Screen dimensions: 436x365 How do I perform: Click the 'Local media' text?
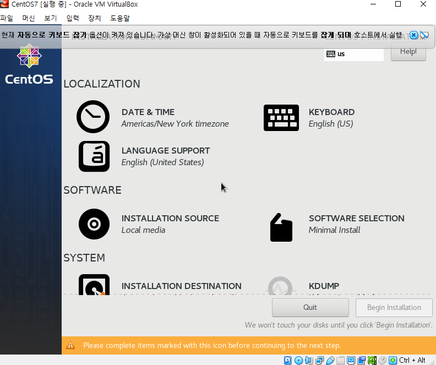143,230
